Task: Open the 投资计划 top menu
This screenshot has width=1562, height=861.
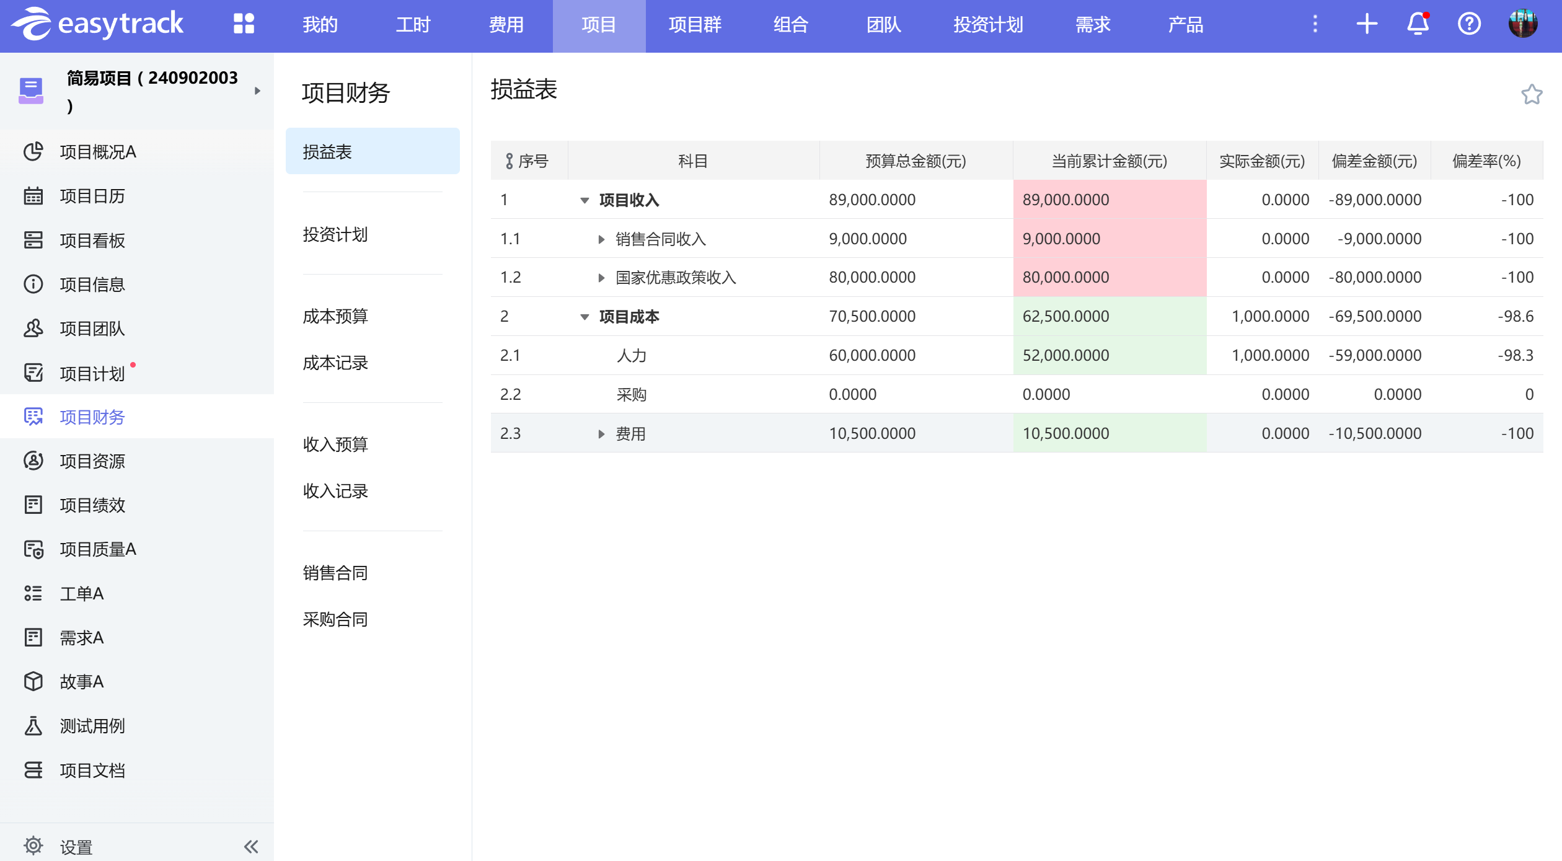Action: [987, 25]
